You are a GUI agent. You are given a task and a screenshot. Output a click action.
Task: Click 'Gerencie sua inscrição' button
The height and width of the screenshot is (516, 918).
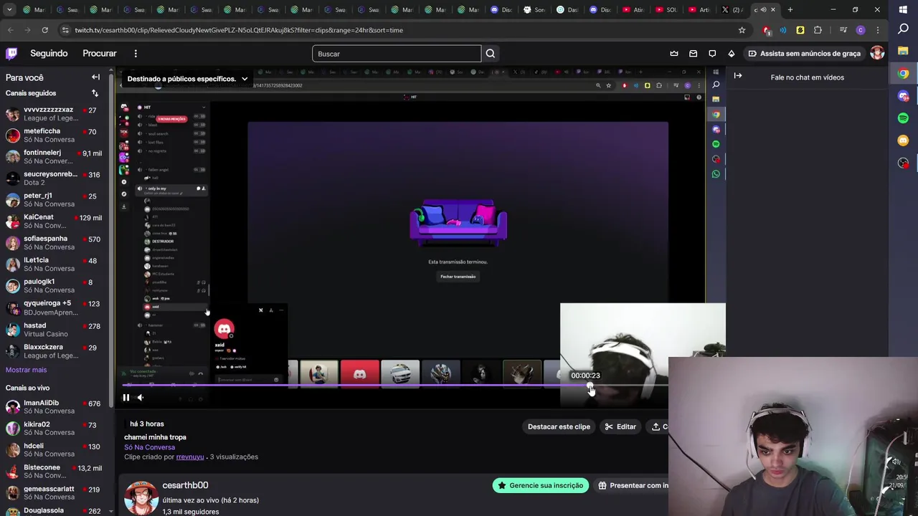541,485
